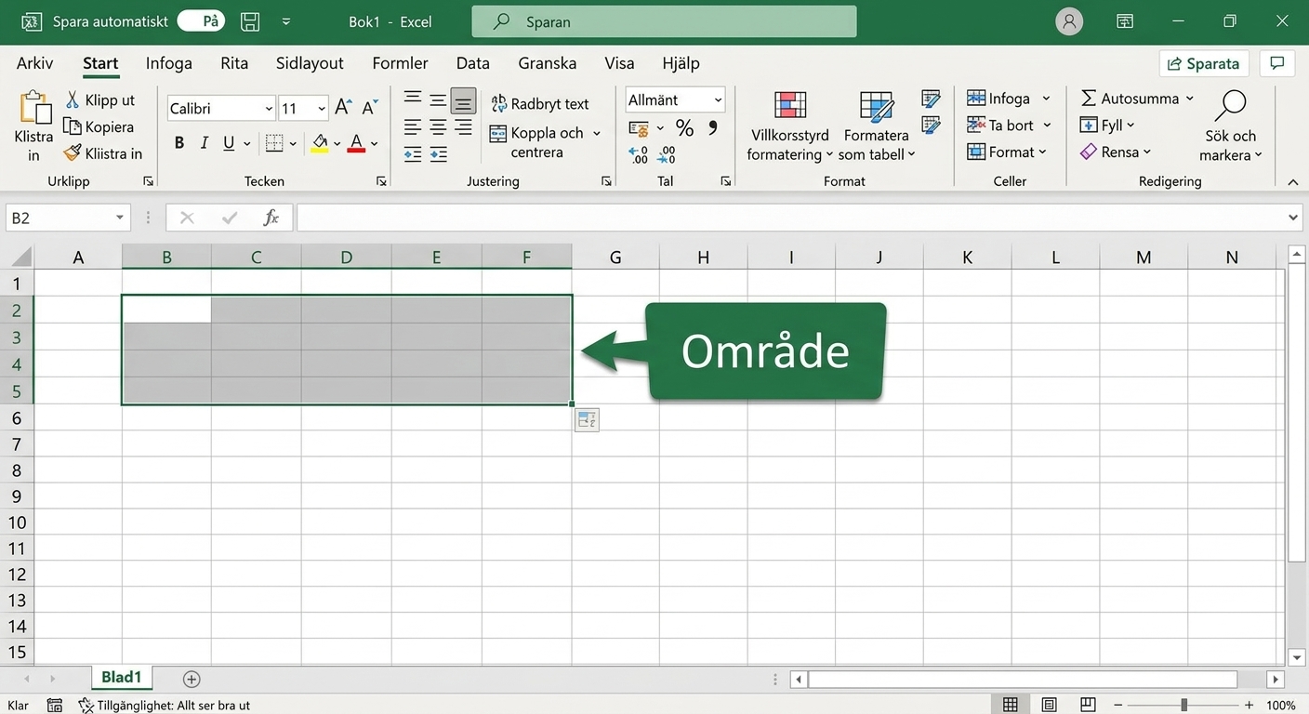
Task: Decrease font size with small A icon
Action: (x=370, y=108)
